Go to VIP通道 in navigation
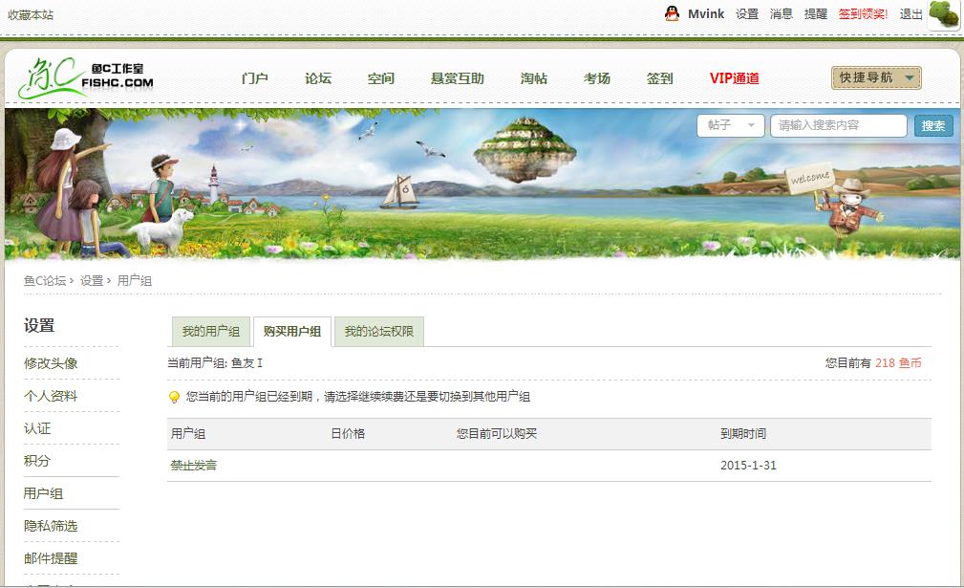Screen dimensions: 964x588 point(734,78)
